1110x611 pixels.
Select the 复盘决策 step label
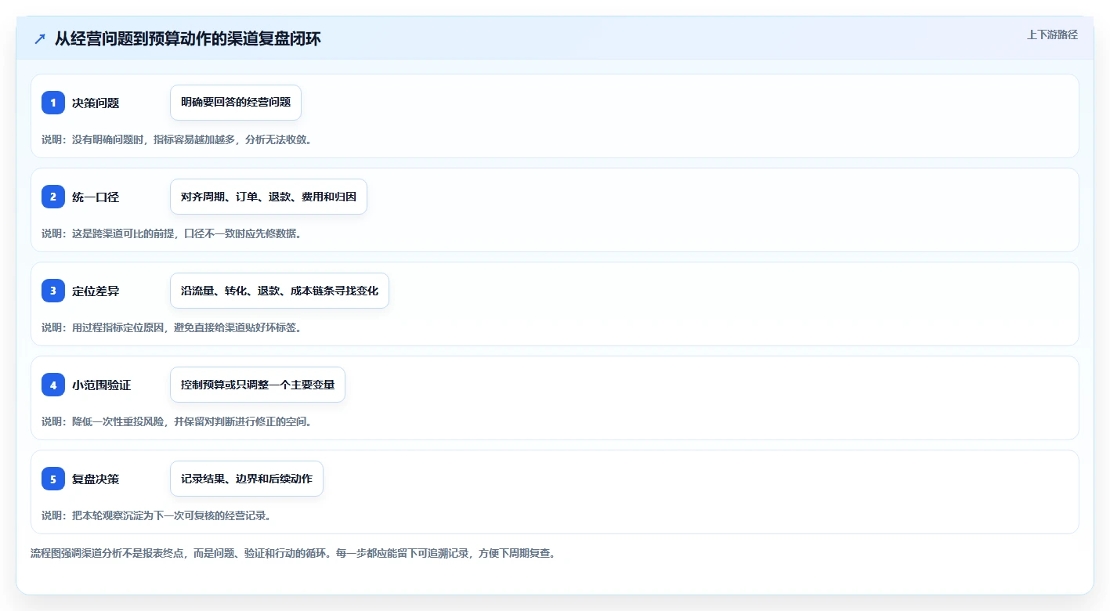(96, 479)
